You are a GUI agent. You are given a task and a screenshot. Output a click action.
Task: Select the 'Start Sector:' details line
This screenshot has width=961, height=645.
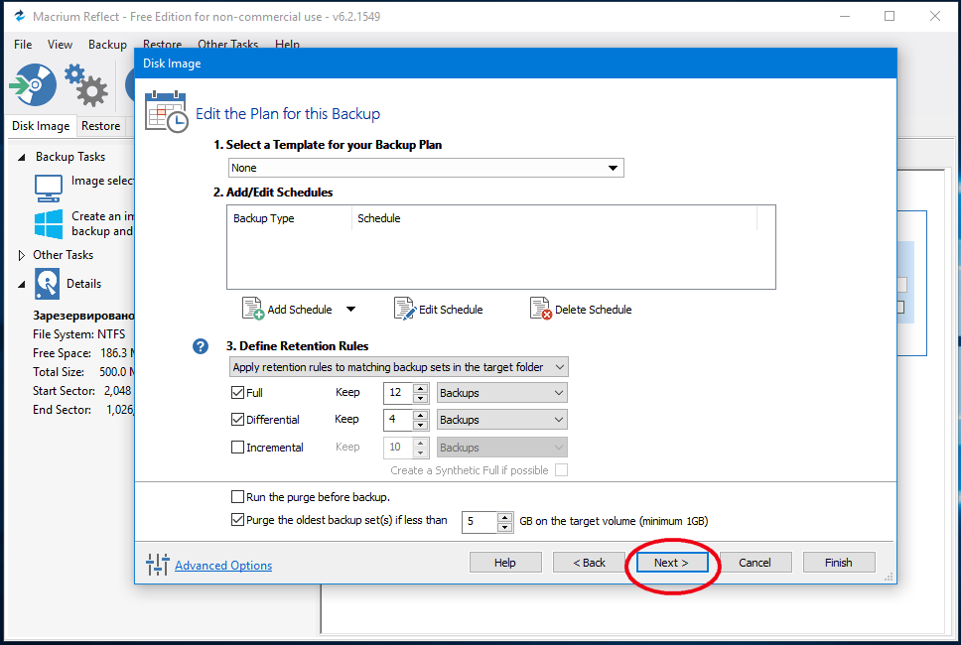click(x=82, y=391)
